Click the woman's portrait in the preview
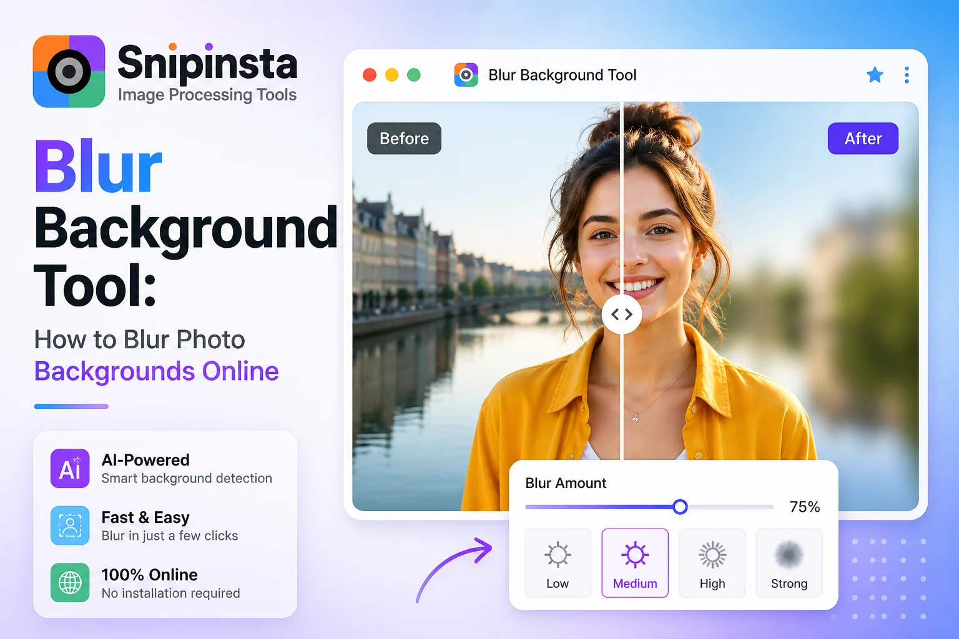This screenshot has height=639, width=959. [x=637, y=306]
